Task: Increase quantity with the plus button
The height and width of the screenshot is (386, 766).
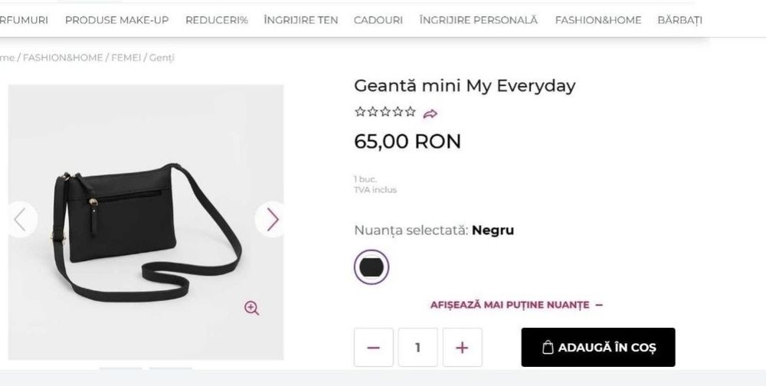Action: click(x=462, y=348)
